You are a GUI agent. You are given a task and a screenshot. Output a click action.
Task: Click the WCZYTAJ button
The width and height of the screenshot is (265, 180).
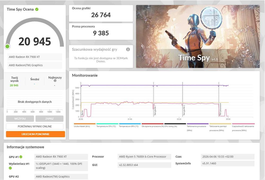coord(20,119)
